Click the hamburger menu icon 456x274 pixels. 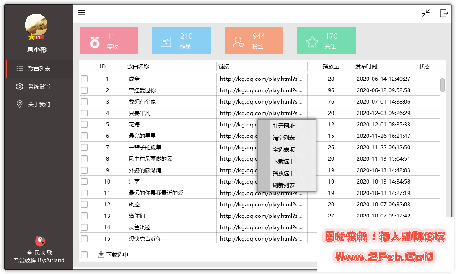(82, 13)
